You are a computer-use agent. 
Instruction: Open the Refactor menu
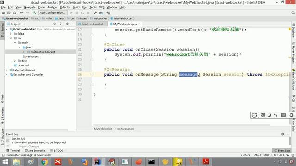(65, 7)
